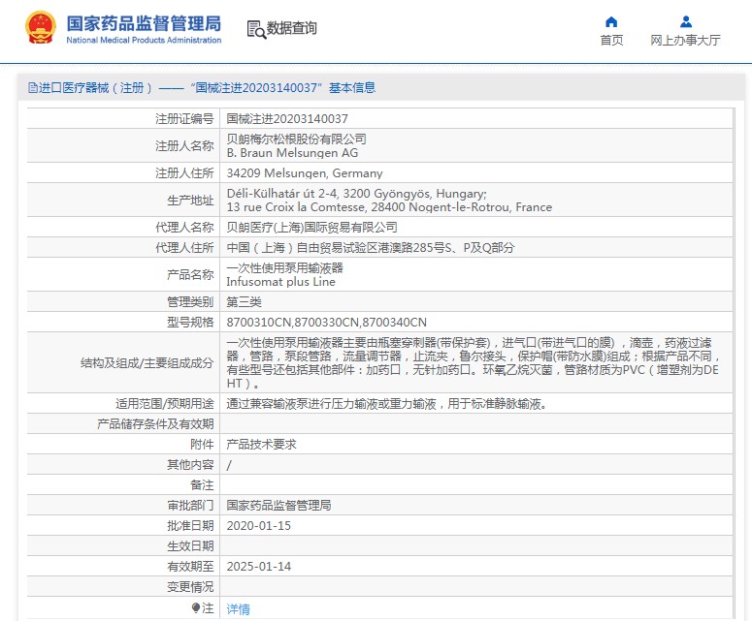Select address 34209 Melsungen, Germany
The image size is (752, 621).
tap(305, 172)
